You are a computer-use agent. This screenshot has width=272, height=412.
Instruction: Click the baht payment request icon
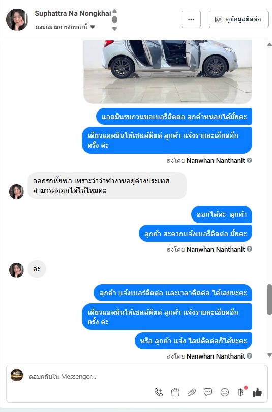(x=241, y=392)
